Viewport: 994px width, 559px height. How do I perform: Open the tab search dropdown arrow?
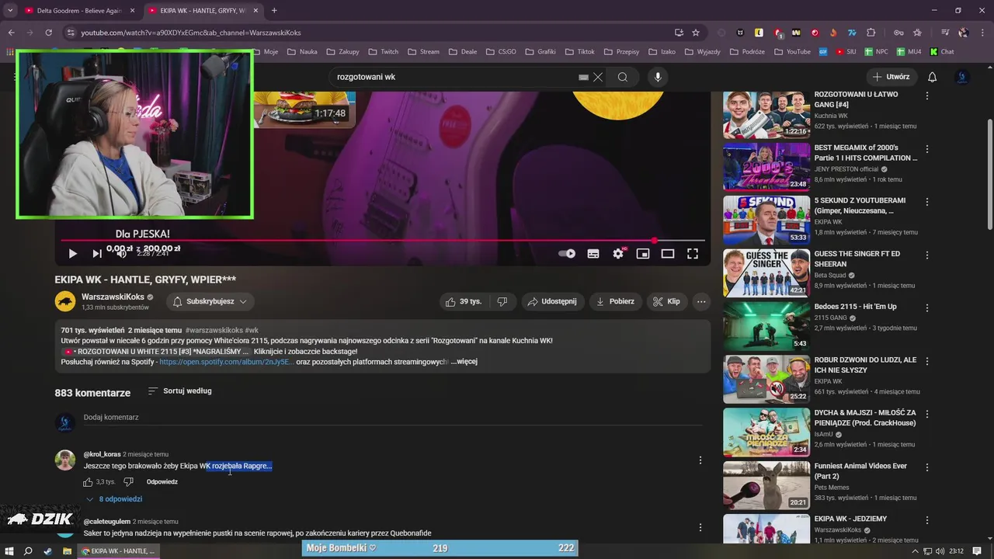pos(10,10)
